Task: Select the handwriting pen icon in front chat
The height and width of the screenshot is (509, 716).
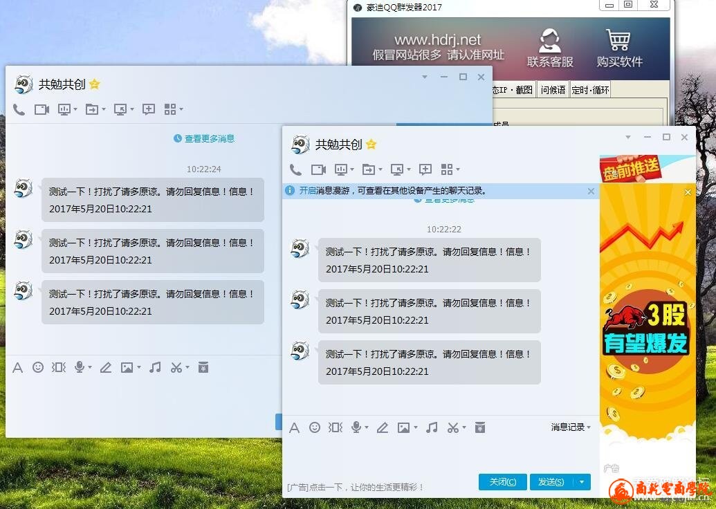Action: 382,428
